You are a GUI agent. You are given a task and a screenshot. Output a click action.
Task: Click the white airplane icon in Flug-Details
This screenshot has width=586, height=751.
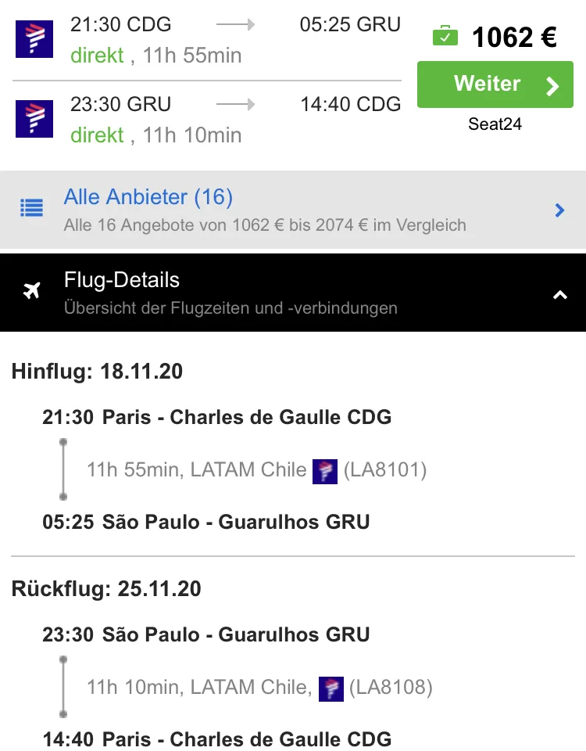tap(32, 290)
